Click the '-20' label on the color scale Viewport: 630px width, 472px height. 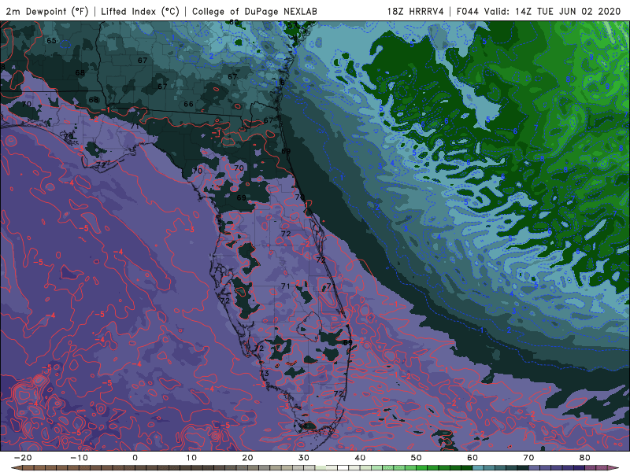pyautogui.click(x=23, y=458)
